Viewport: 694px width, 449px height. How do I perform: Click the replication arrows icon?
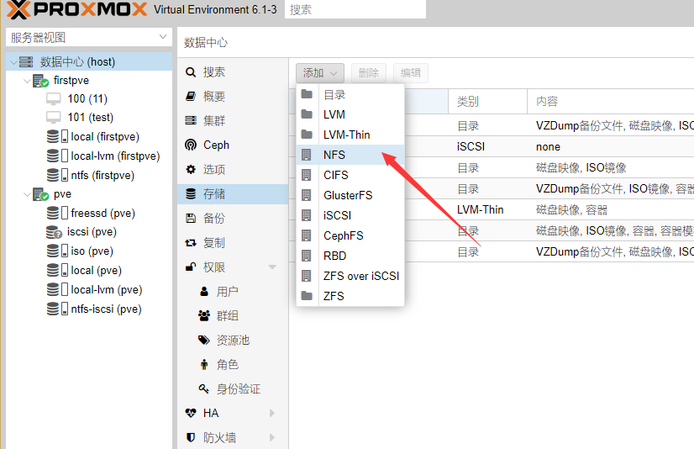(191, 243)
